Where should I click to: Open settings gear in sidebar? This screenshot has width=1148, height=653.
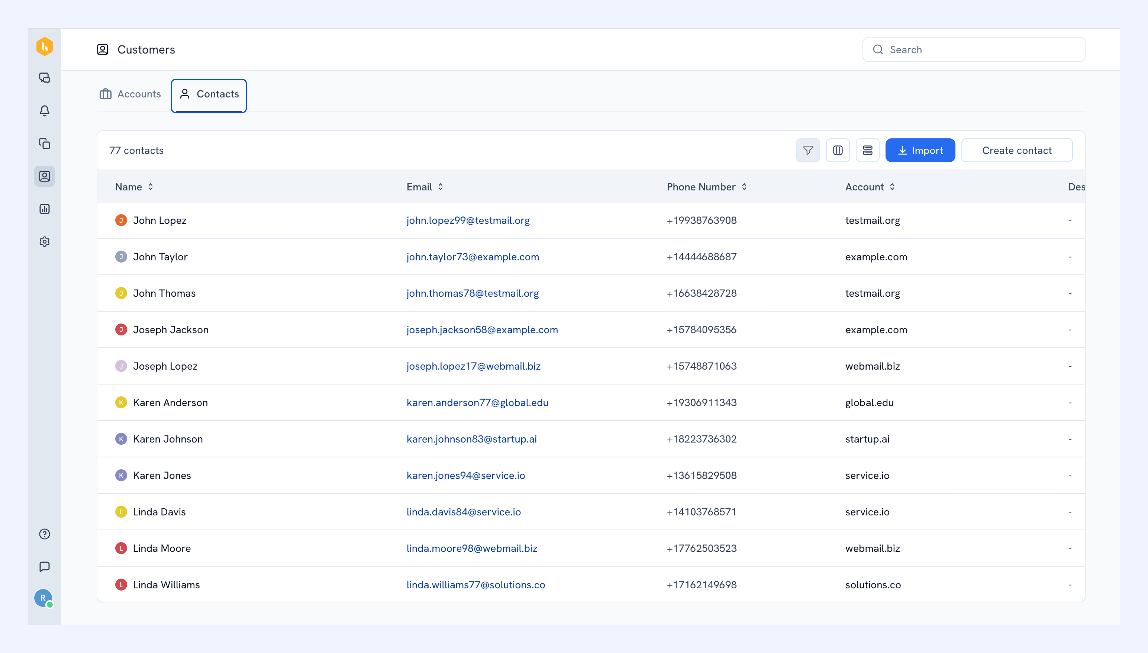click(x=44, y=242)
